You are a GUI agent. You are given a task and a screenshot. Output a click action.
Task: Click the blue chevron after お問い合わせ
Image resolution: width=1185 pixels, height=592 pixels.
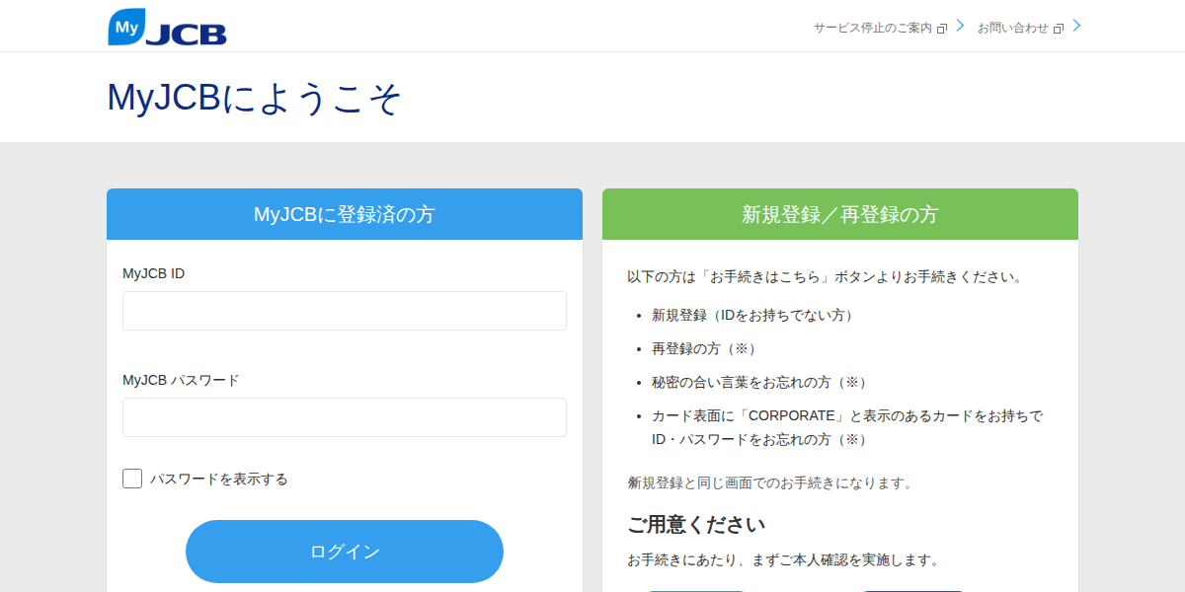[x=1075, y=27]
